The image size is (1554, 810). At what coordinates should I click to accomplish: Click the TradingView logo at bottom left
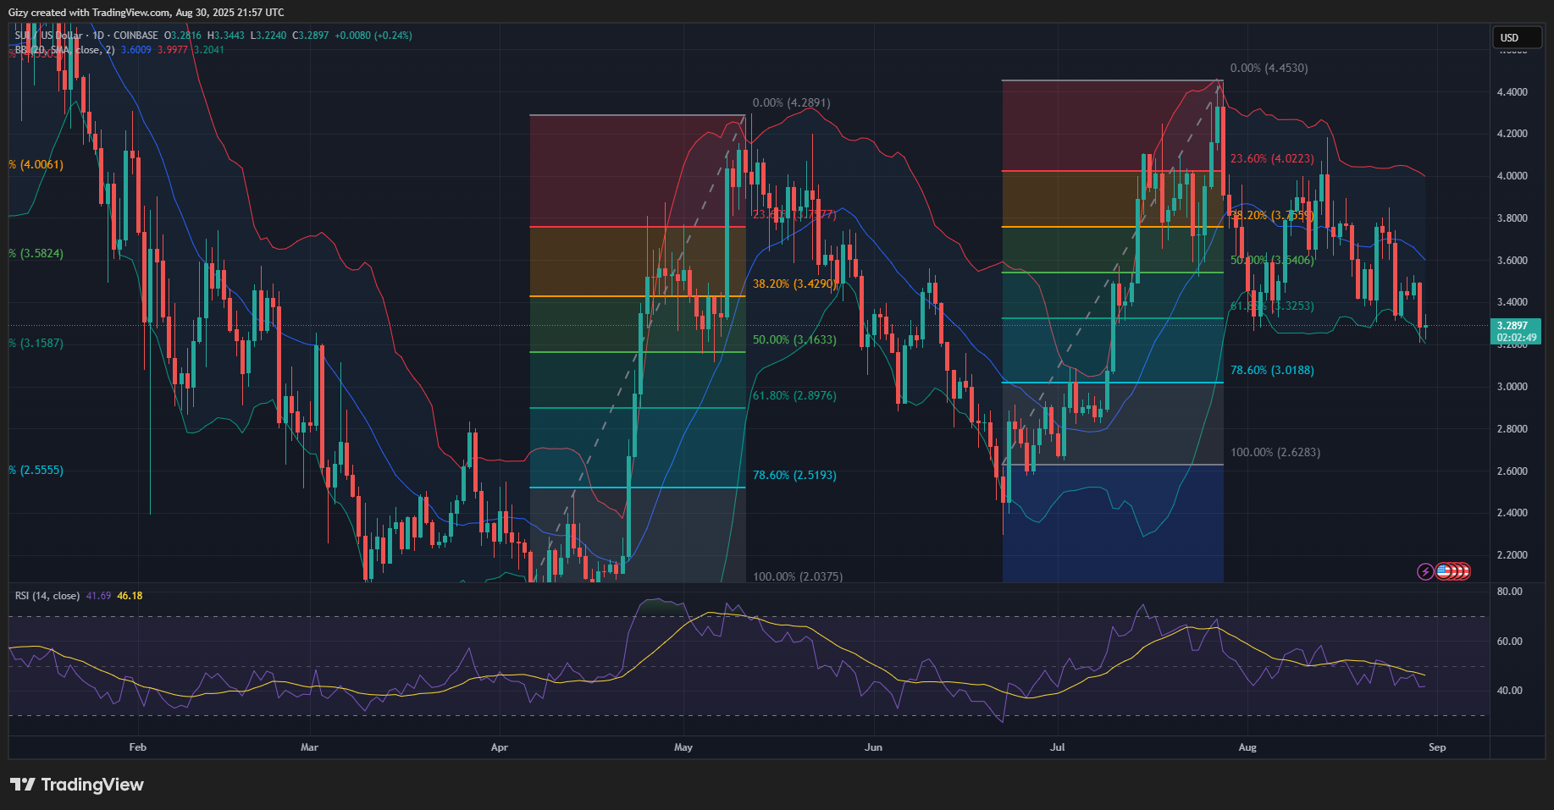coord(77,785)
